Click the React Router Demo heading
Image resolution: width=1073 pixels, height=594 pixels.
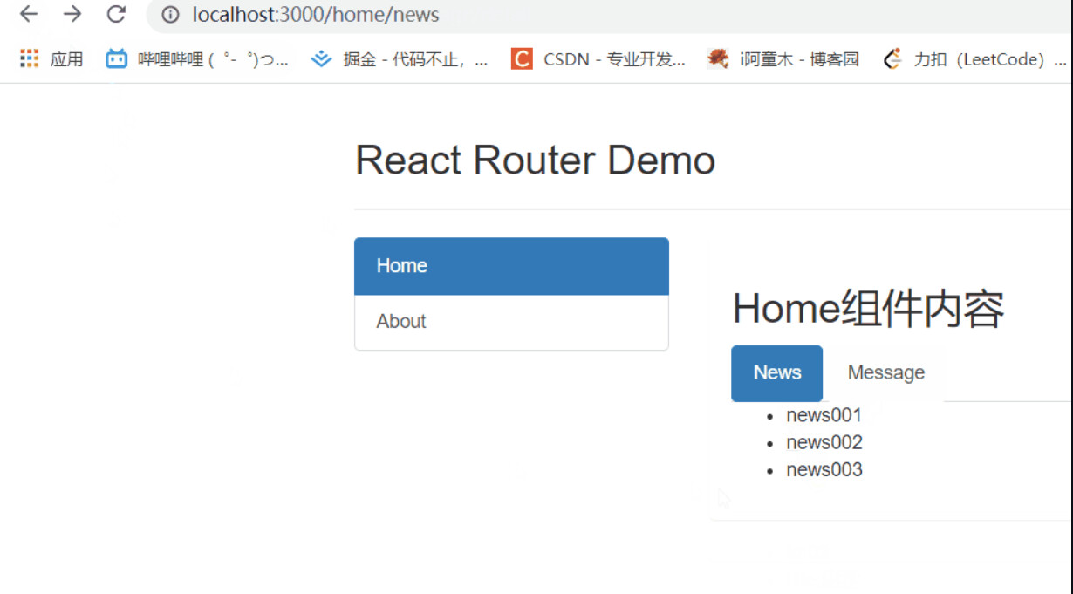pyautogui.click(x=535, y=160)
